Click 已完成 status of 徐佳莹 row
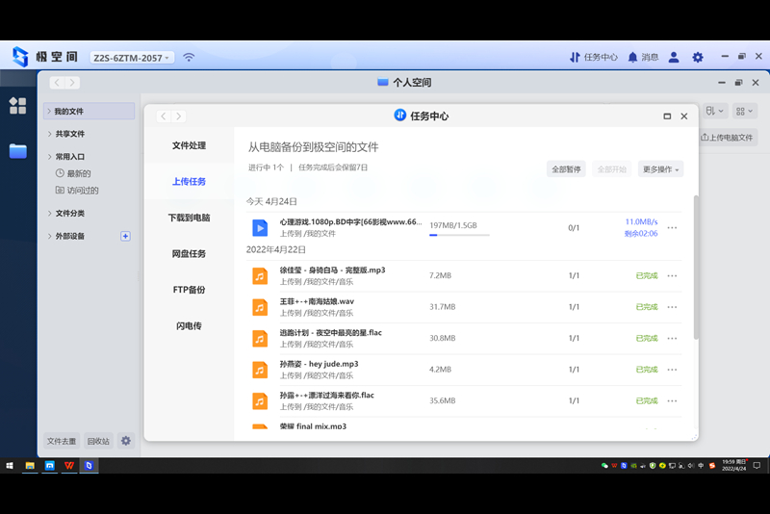 coord(647,276)
